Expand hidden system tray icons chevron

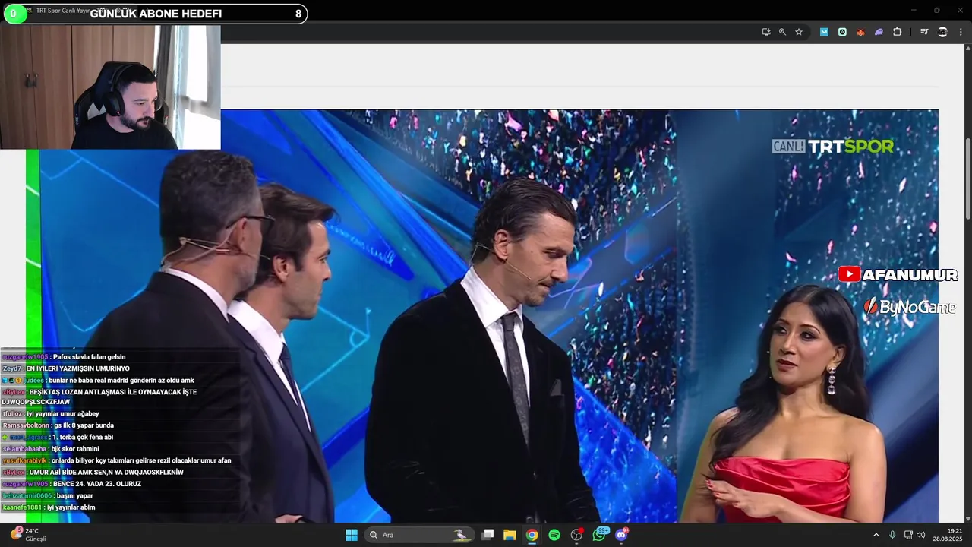pos(876,535)
